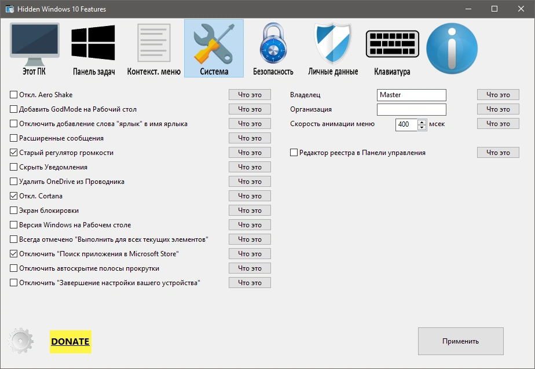Screen dimensions: 535x369
Task: Enable Откл. Aero Shake checkbox
Action: (x=14, y=95)
